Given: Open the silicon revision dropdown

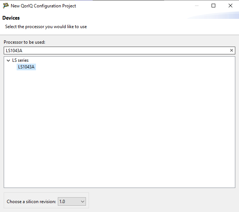Looking at the screenshot, I should [x=72, y=202].
